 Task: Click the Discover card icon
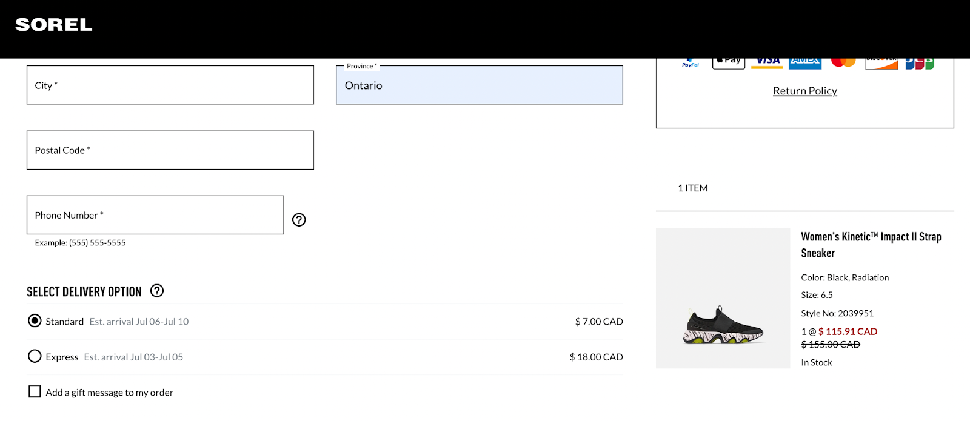click(881, 64)
